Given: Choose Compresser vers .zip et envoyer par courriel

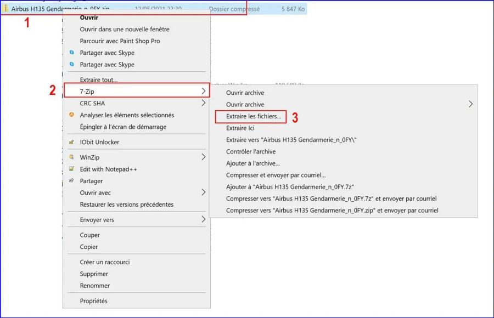Looking at the screenshot, I should 332,211.
